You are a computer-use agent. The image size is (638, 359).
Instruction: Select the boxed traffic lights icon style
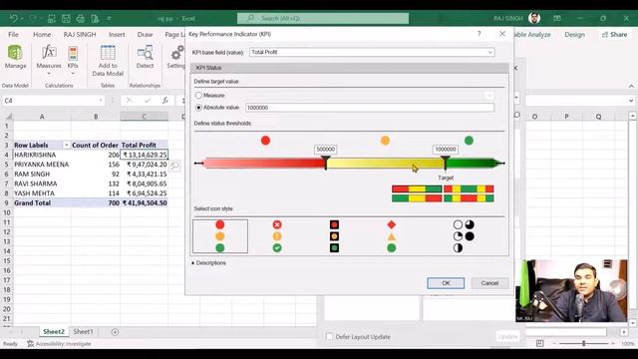click(335, 236)
